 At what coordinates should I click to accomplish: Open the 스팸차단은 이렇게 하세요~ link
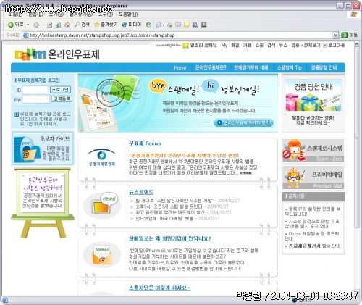(x=159, y=288)
